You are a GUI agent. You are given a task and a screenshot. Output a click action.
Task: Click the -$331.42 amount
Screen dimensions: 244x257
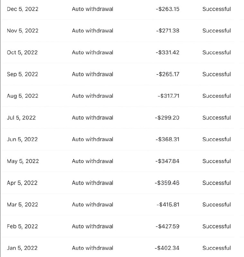(x=167, y=52)
